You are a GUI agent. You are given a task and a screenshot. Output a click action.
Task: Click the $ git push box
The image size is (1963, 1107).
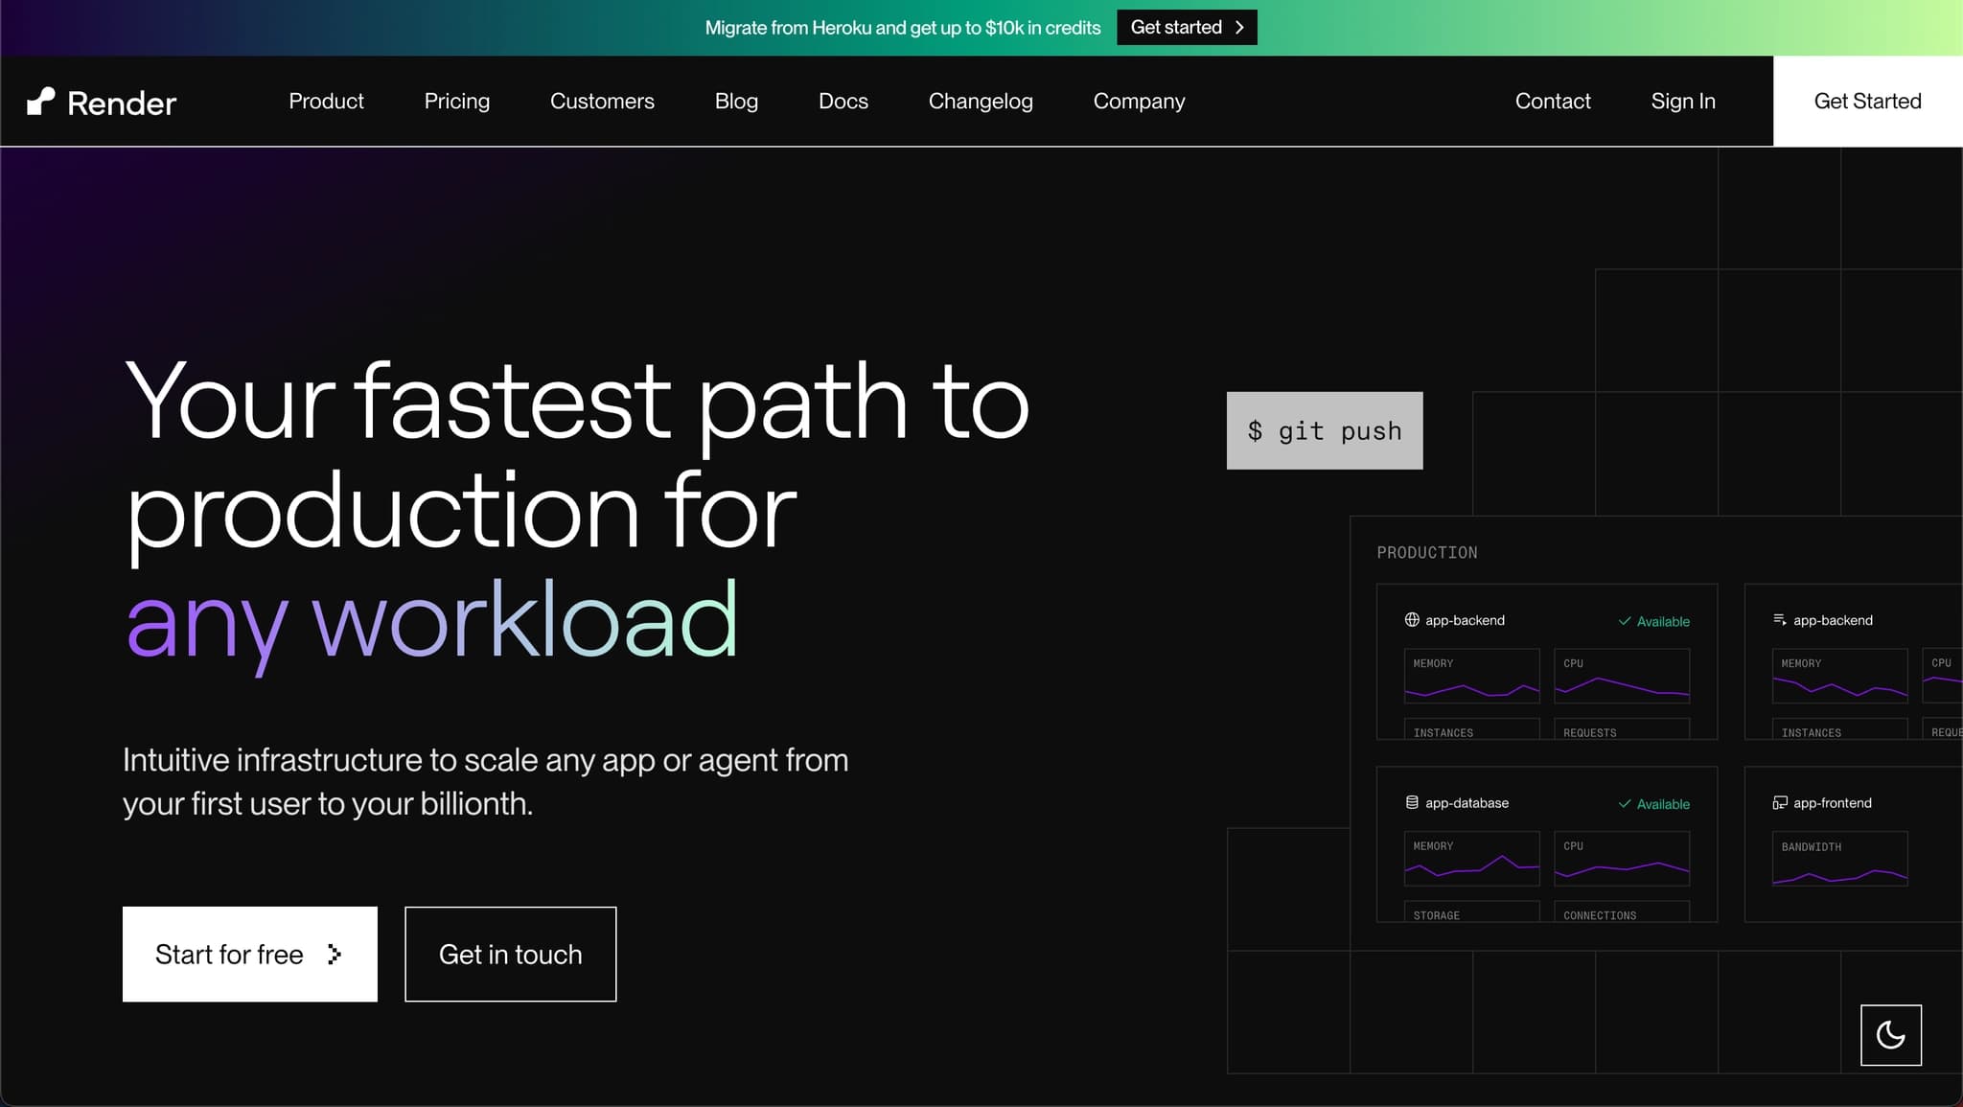coord(1324,430)
